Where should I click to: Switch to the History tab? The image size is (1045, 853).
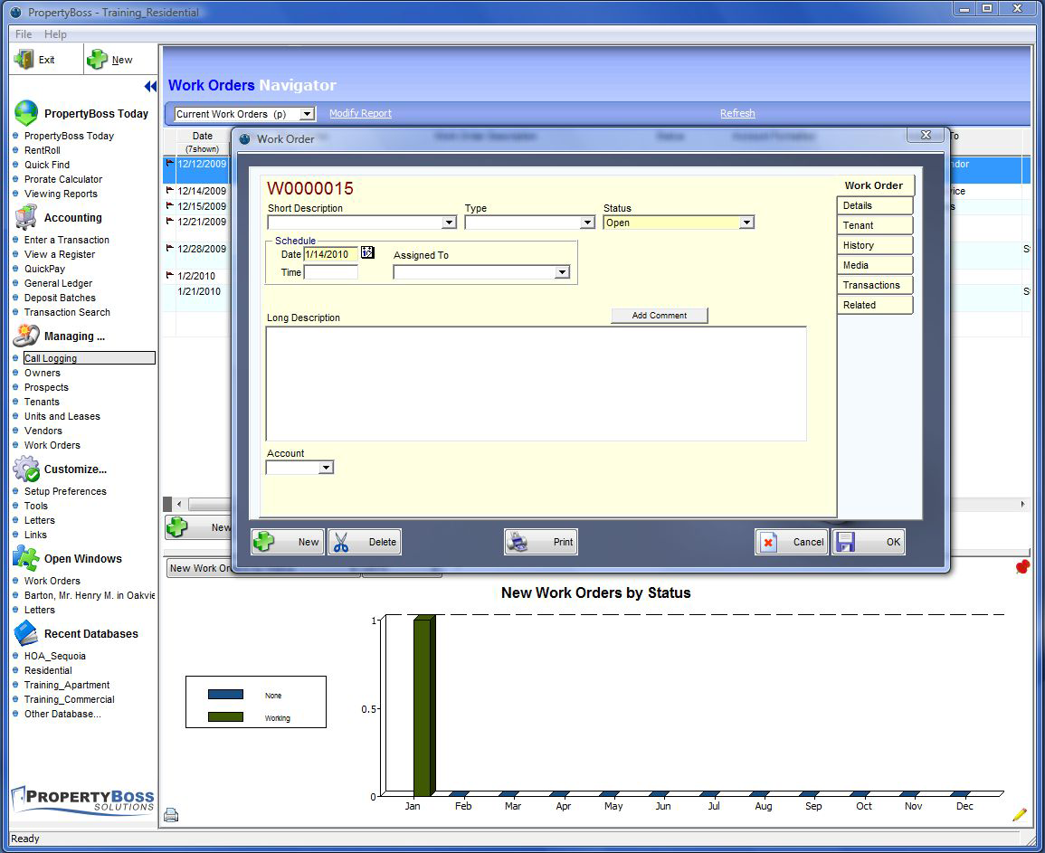pyautogui.click(x=874, y=245)
